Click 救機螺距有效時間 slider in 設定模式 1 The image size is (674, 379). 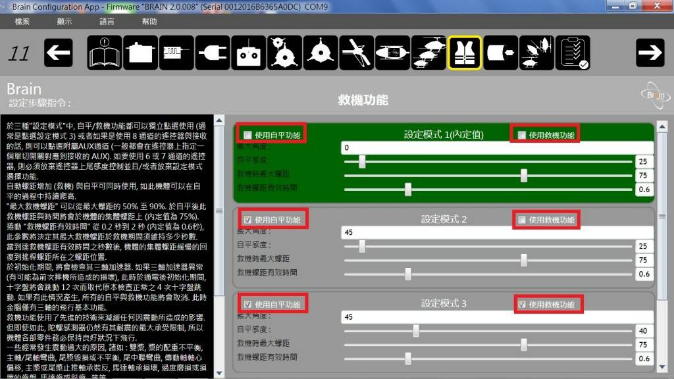click(x=488, y=189)
